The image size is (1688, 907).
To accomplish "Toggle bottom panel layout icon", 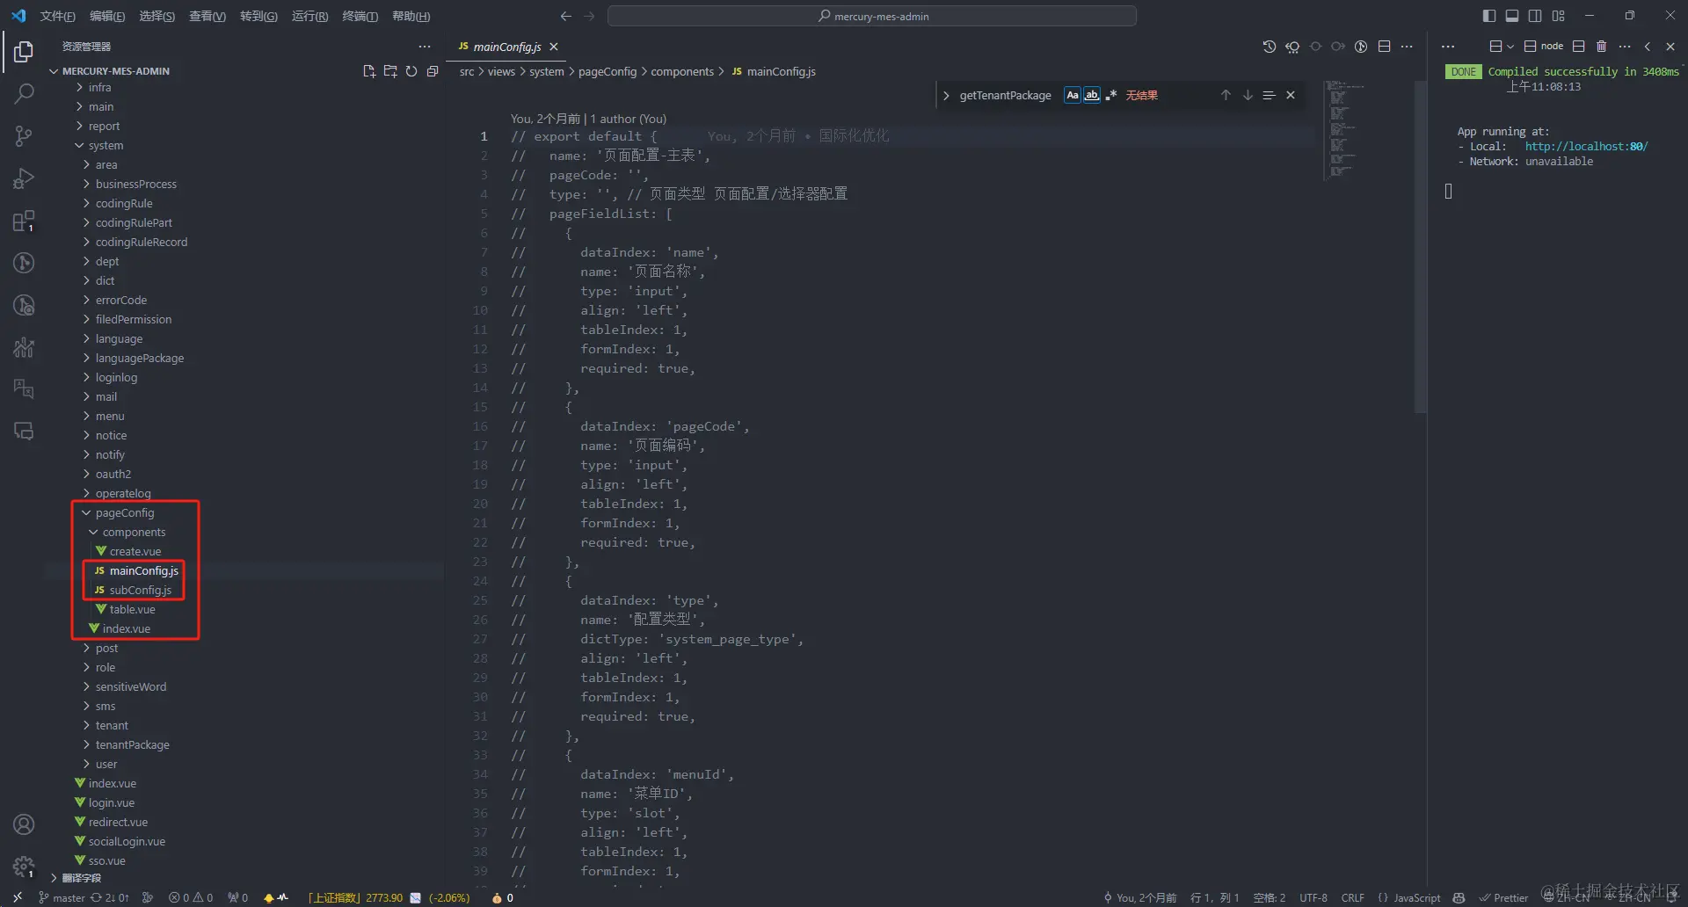I will [x=1511, y=16].
